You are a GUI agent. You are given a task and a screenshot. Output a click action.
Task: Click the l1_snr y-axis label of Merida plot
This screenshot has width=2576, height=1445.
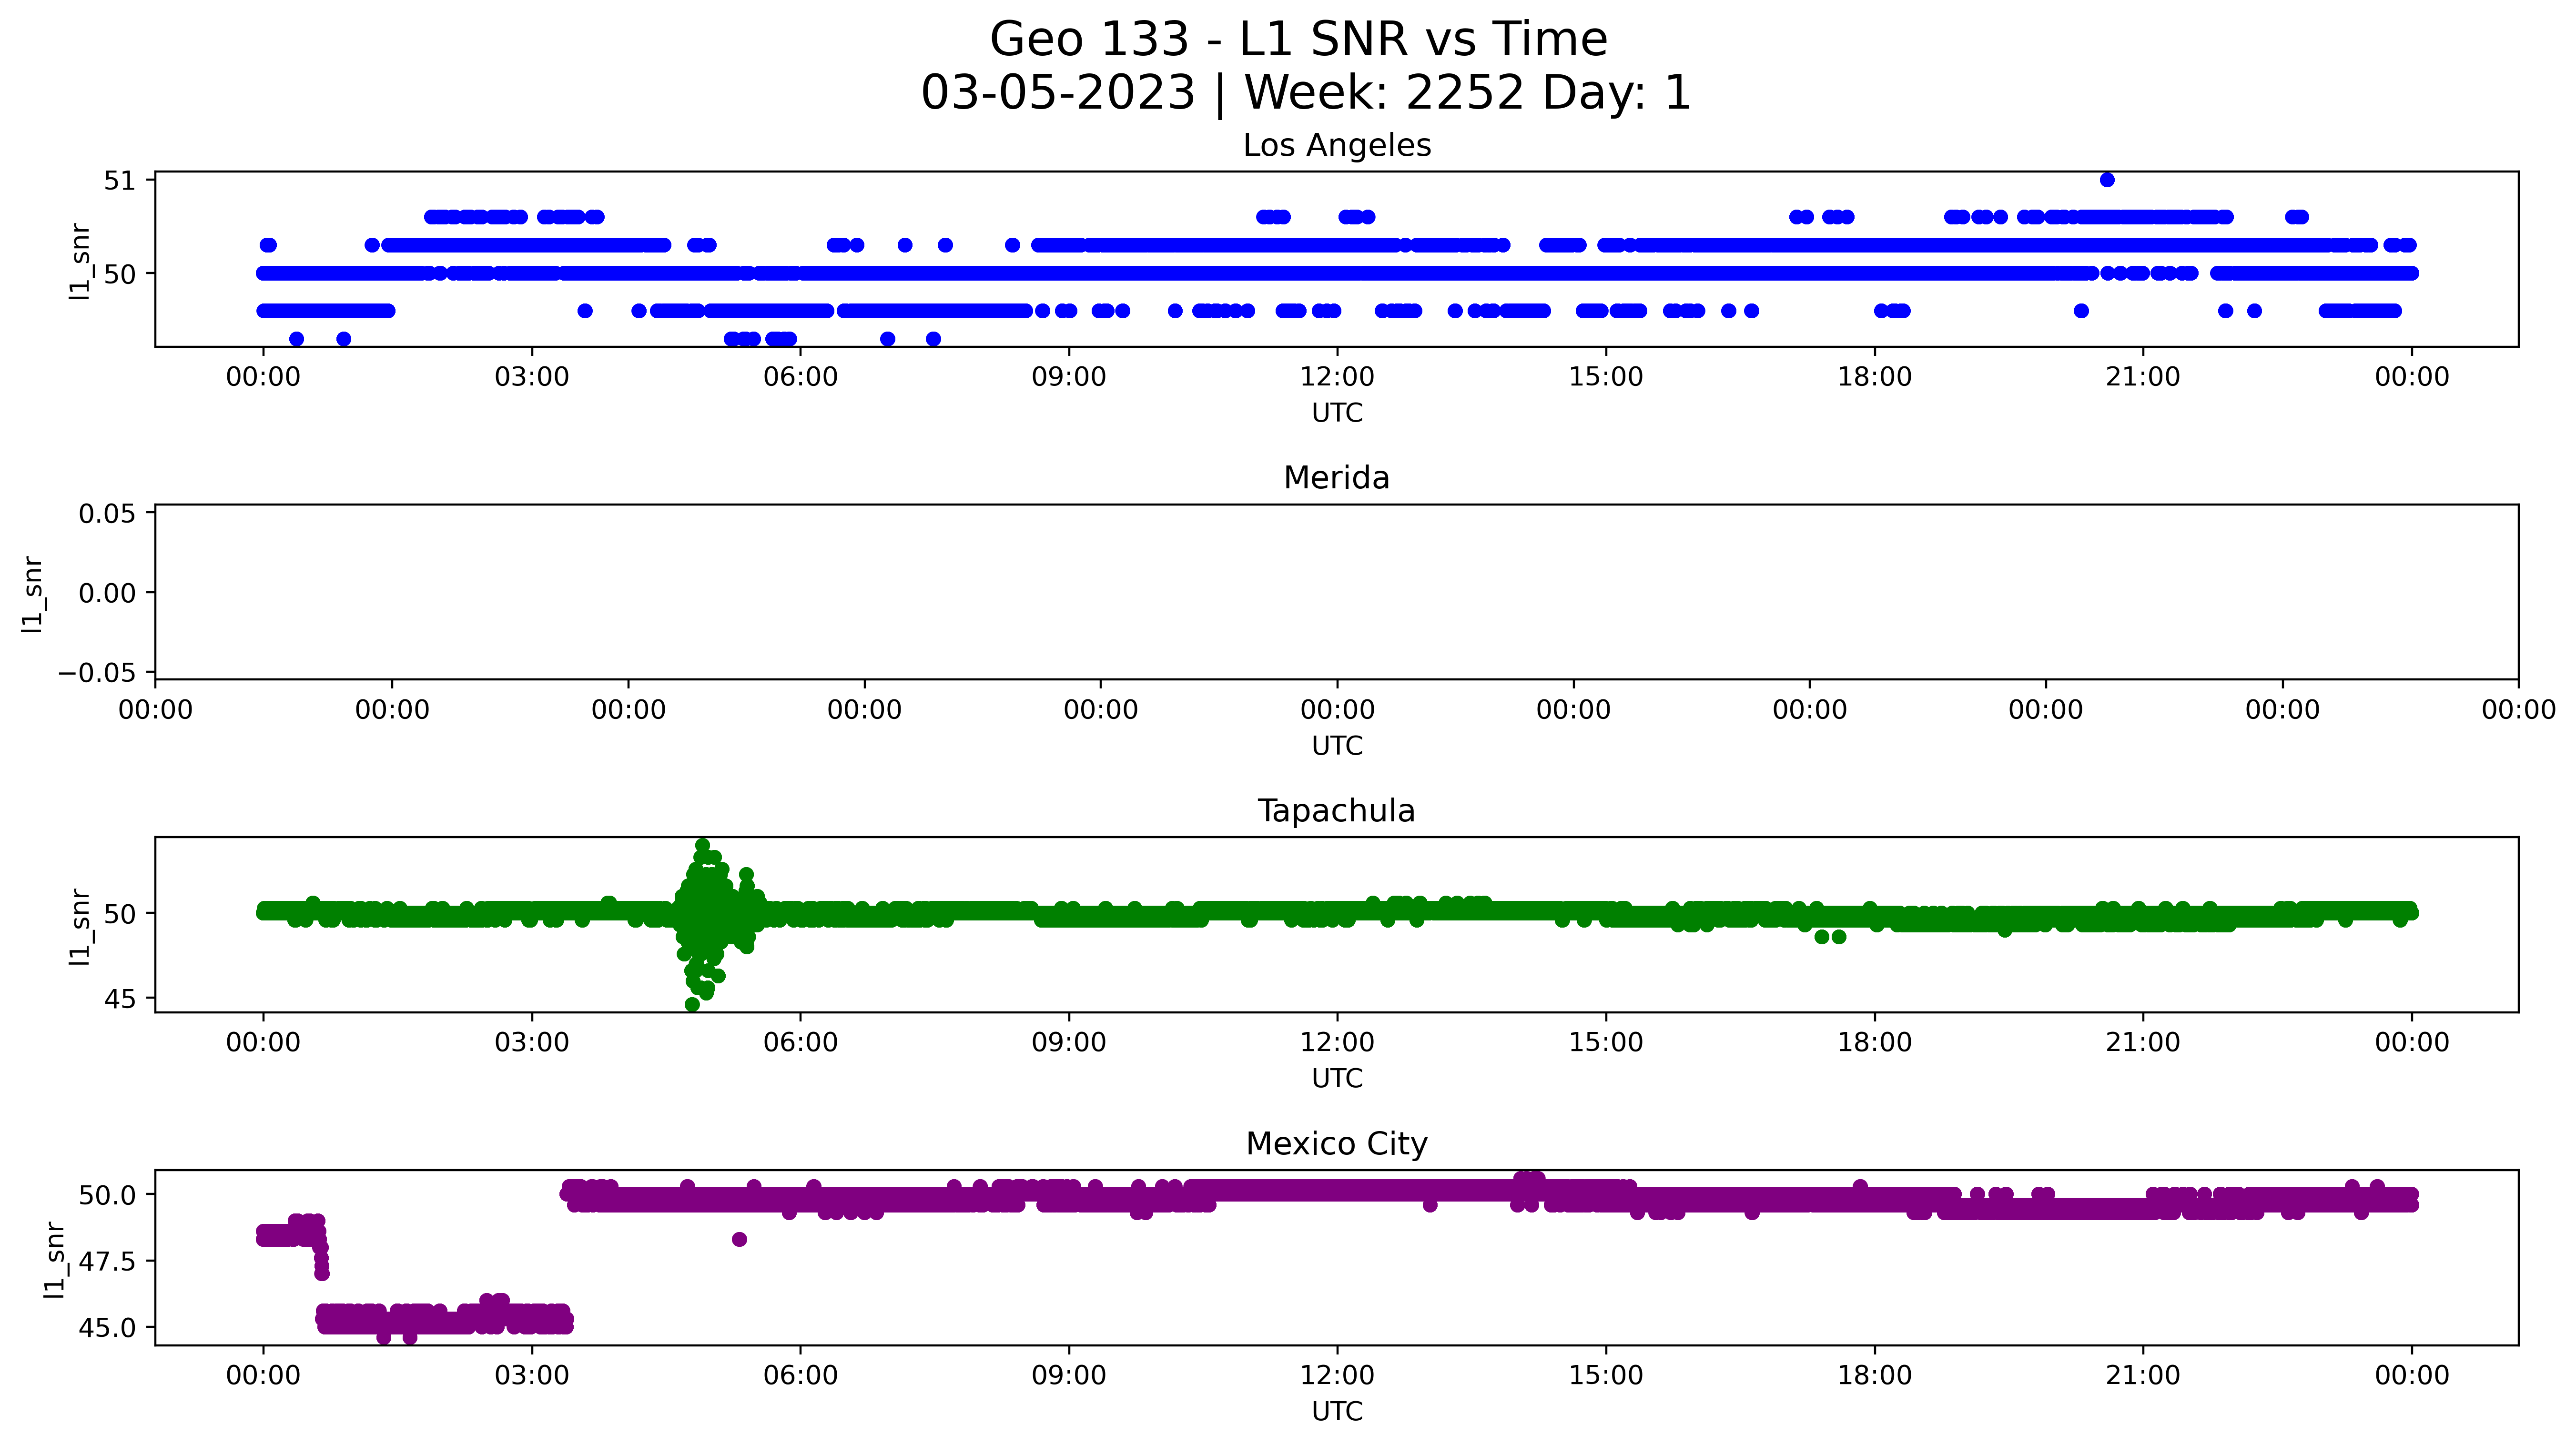tap(32, 594)
